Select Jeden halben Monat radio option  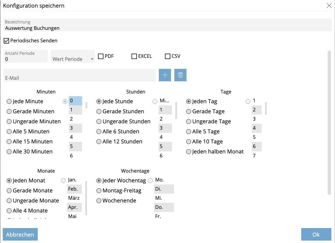click(189, 152)
